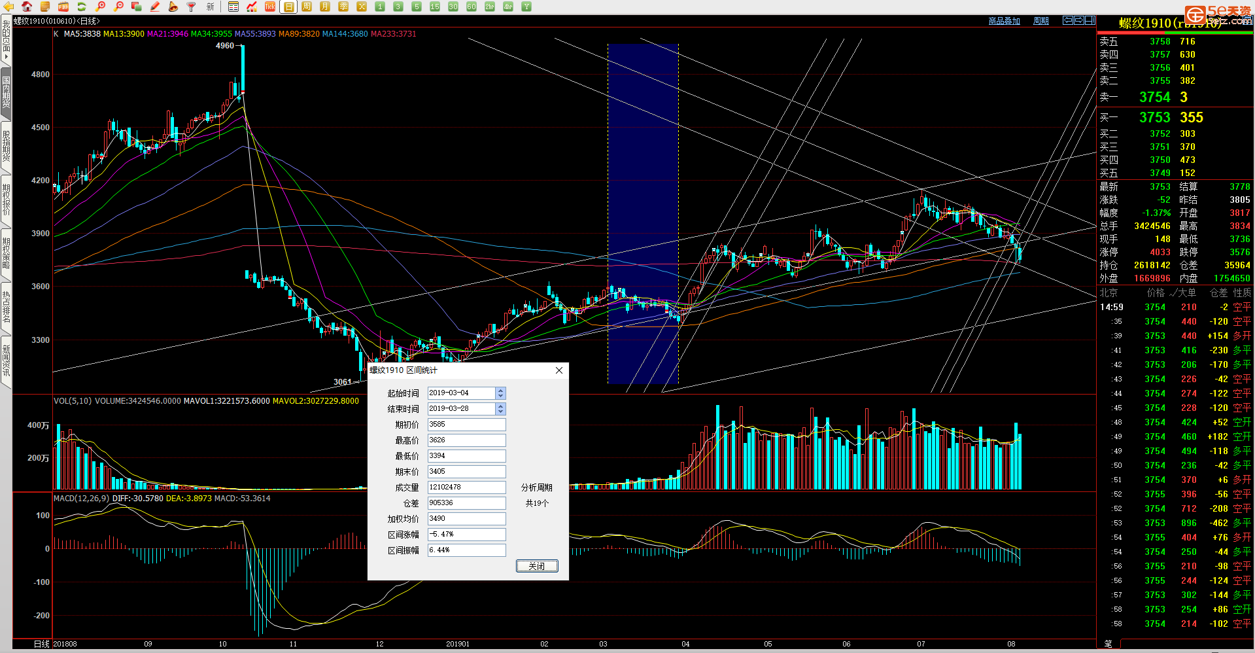
Task: Click the 成交量 field showing 12102478
Action: [466, 487]
